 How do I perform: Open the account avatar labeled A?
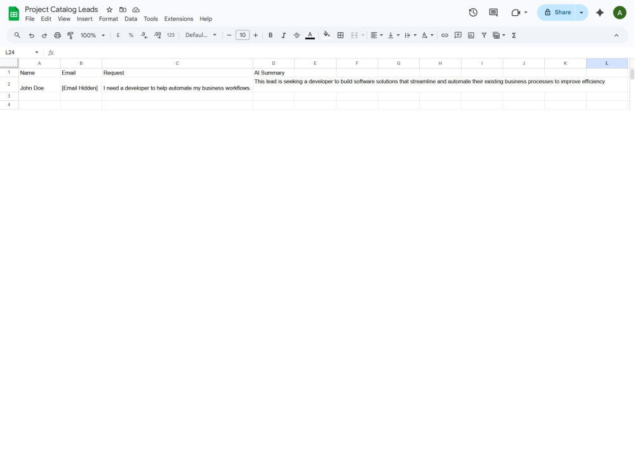coord(620,13)
